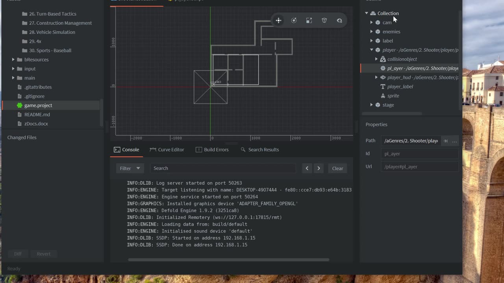Open the console Filter dropdown
Screen dimensions: 504x283
point(130,168)
